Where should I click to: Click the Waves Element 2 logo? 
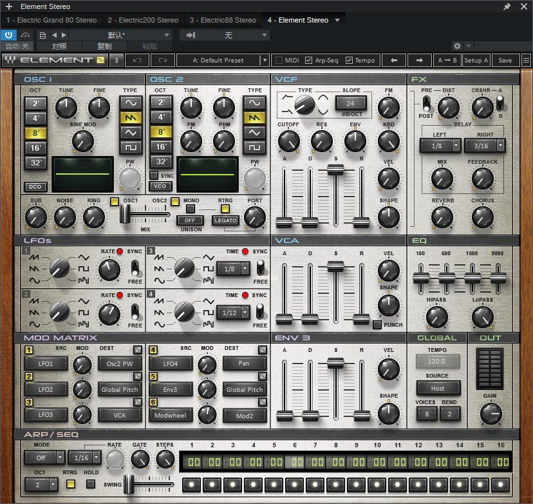(x=55, y=60)
